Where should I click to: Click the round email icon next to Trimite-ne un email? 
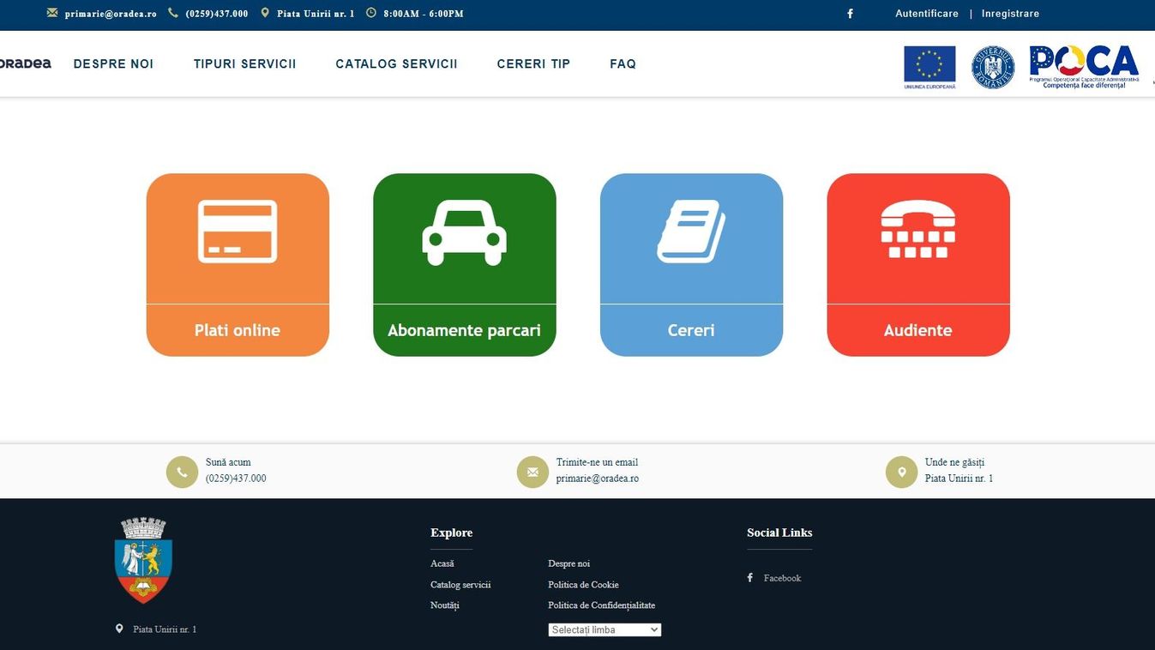[532, 472]
